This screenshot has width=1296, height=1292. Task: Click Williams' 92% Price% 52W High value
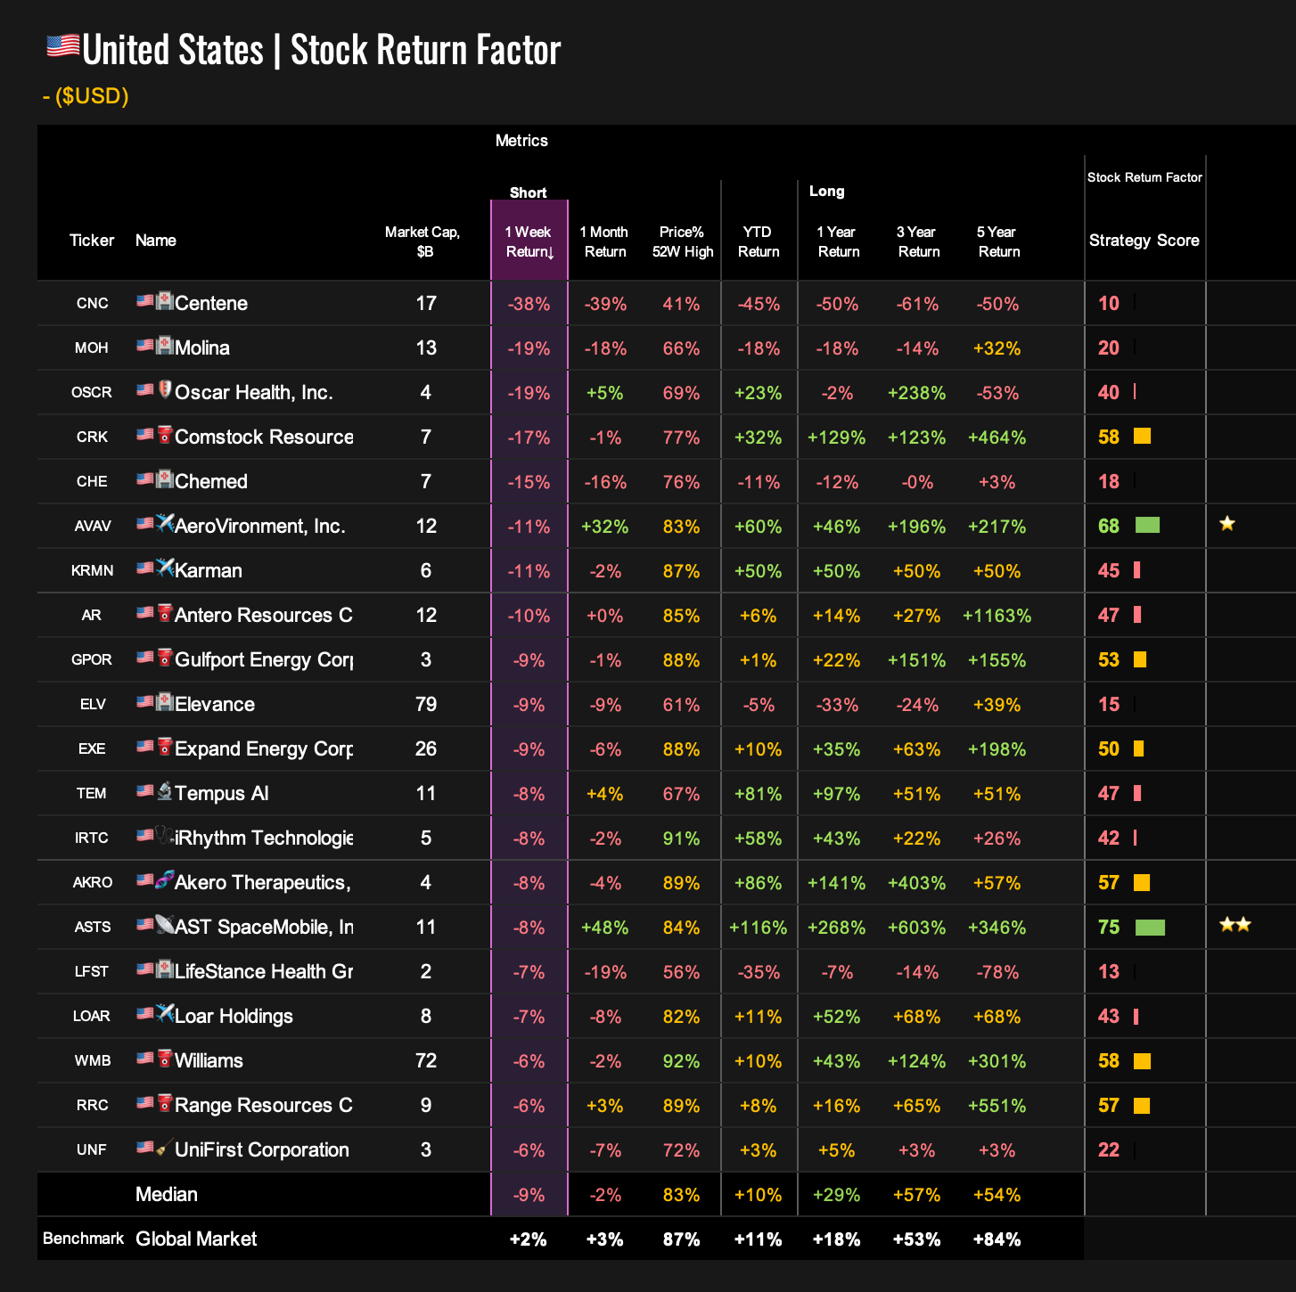click(x=681, y=1061)
